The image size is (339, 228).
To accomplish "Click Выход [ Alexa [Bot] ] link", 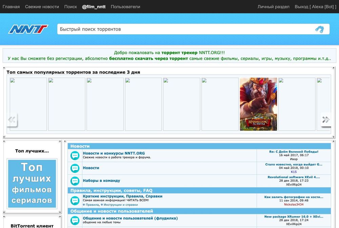I will click(x=315, y=7).
